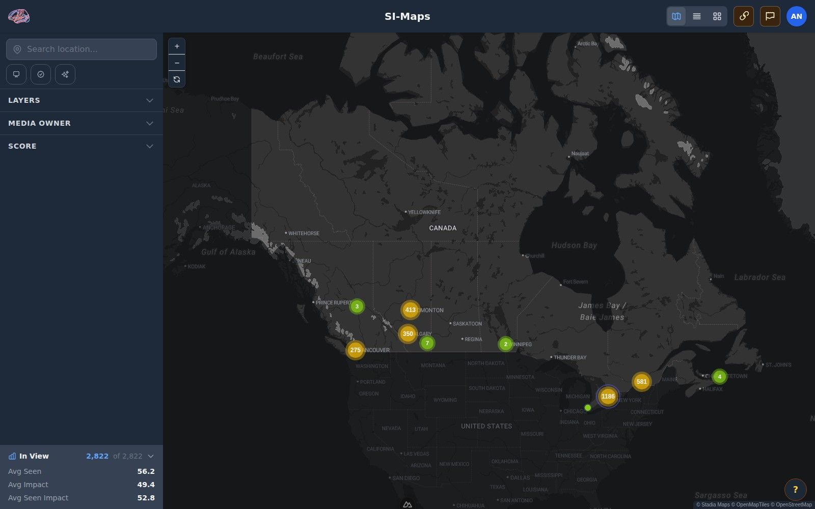The image size is (815, 509).
Task: Click the location pin icon in search
Action: click(17, 49)
